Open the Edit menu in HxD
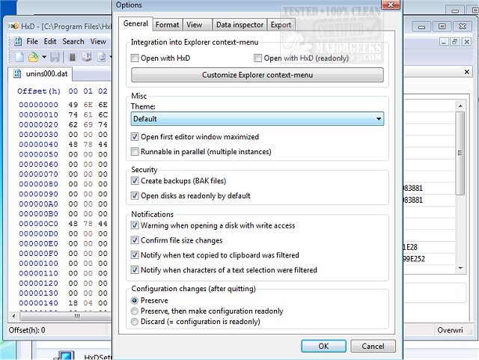Viewport: 479px width, 360px height. [x=50, y=42]
